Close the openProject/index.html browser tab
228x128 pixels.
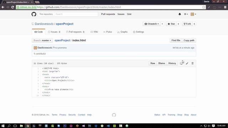[32, 2]
